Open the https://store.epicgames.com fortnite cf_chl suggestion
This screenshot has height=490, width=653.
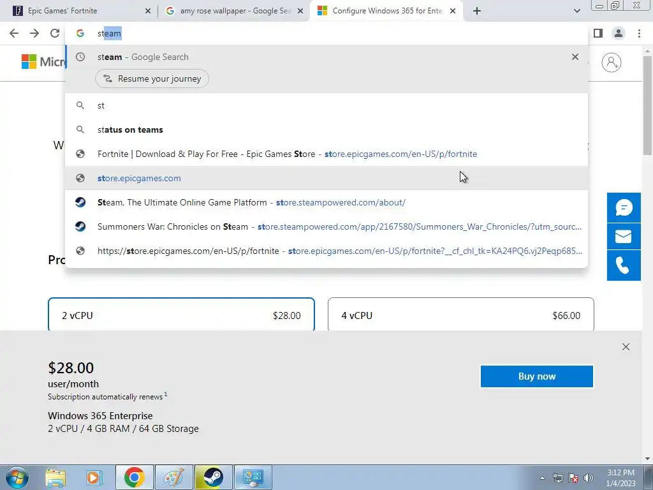point(326,251)
